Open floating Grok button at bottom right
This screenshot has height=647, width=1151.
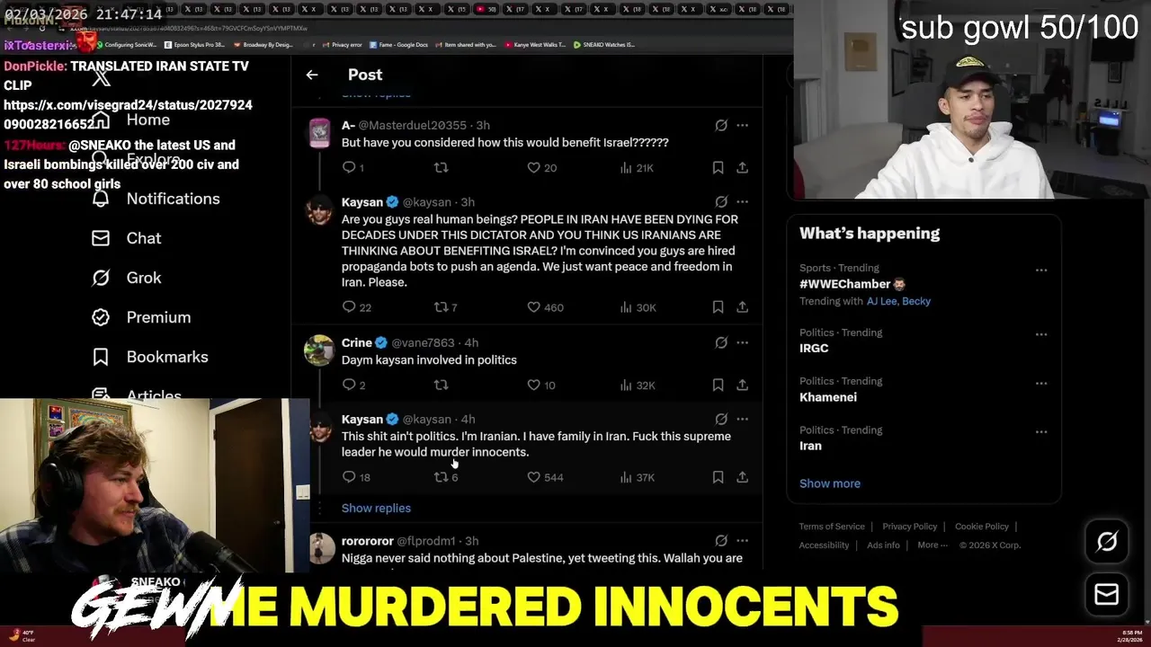point(1107,541)
